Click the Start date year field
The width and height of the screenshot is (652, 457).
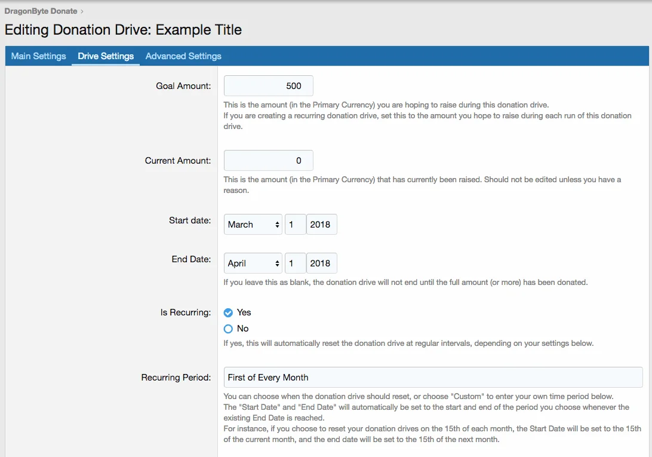321,225
